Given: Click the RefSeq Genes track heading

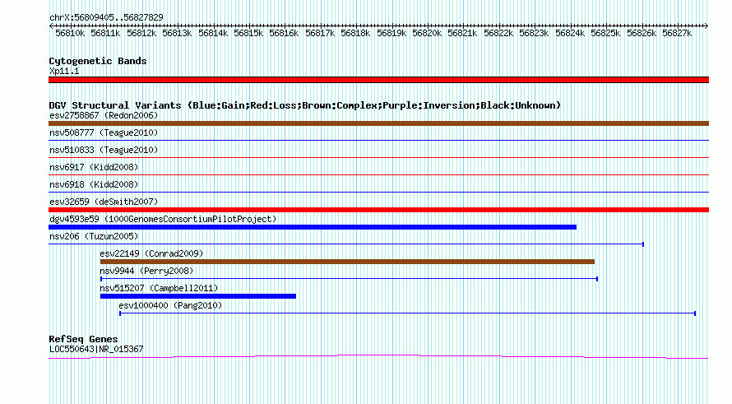Looking at the screenshot, I should click(x=83, y=339).
